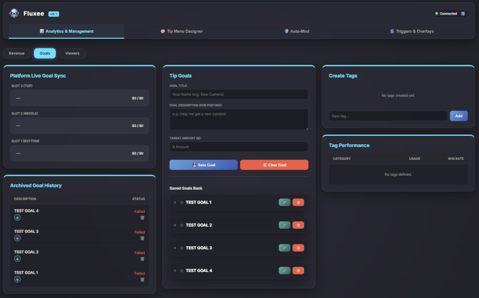Click the Slot 2 (Middle) goal box
The image size is (479, 298).
coord(79,126)
